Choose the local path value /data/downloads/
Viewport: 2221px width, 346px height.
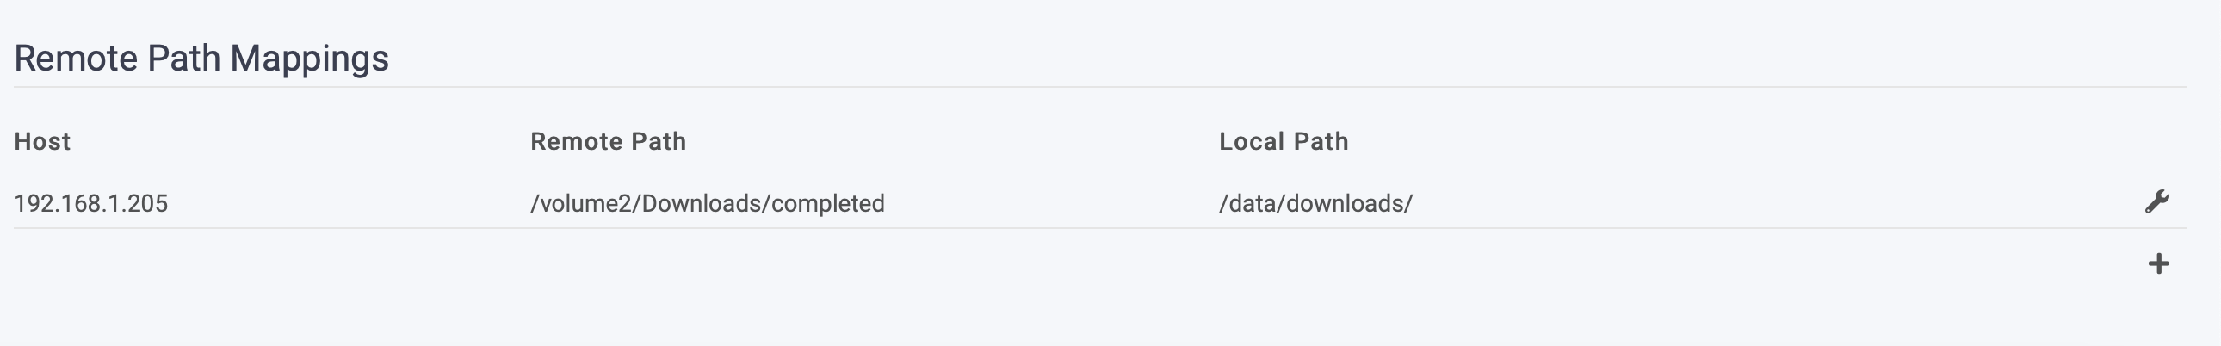pos(1315,204)
